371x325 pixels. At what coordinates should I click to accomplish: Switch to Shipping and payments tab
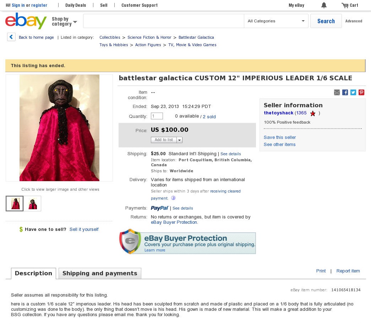pyautogui.click(x=100, y=273)
